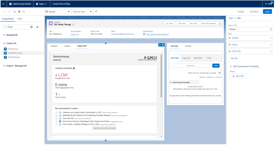Open more actions dropdown beside Submit for Approval
The height and width of the screenshot is (145, 275).
click(220, 24)
